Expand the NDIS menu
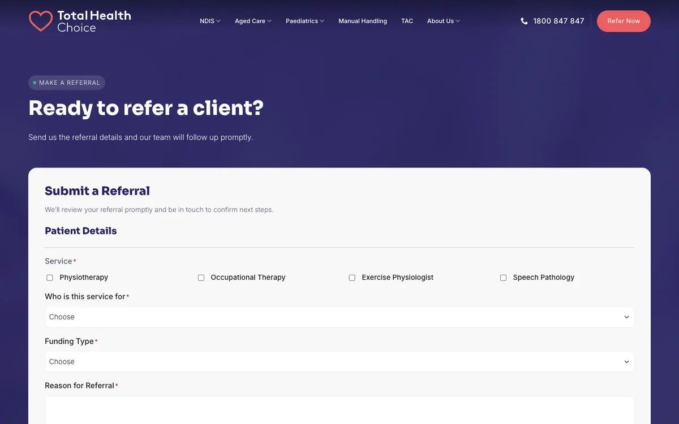679x424 pixels. 210,21
